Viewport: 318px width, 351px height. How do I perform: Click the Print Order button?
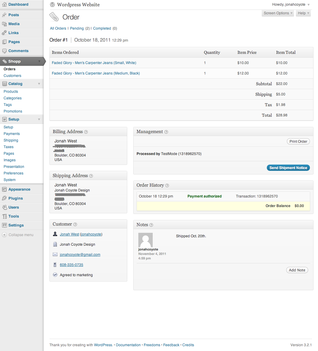coord(298,142)
